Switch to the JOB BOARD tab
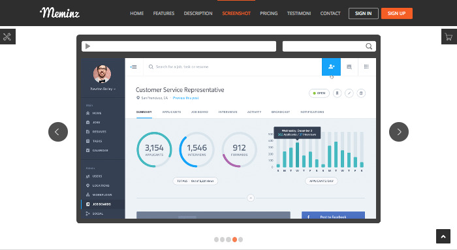The image size is (457, 250). 200,112
